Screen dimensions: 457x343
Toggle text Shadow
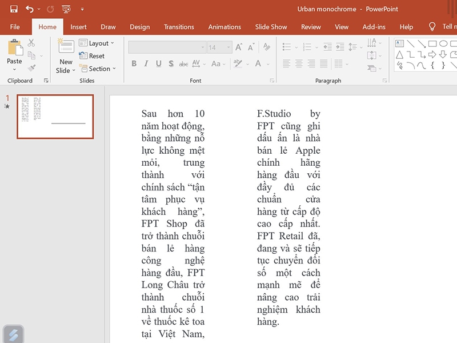[x=171, y=63]
